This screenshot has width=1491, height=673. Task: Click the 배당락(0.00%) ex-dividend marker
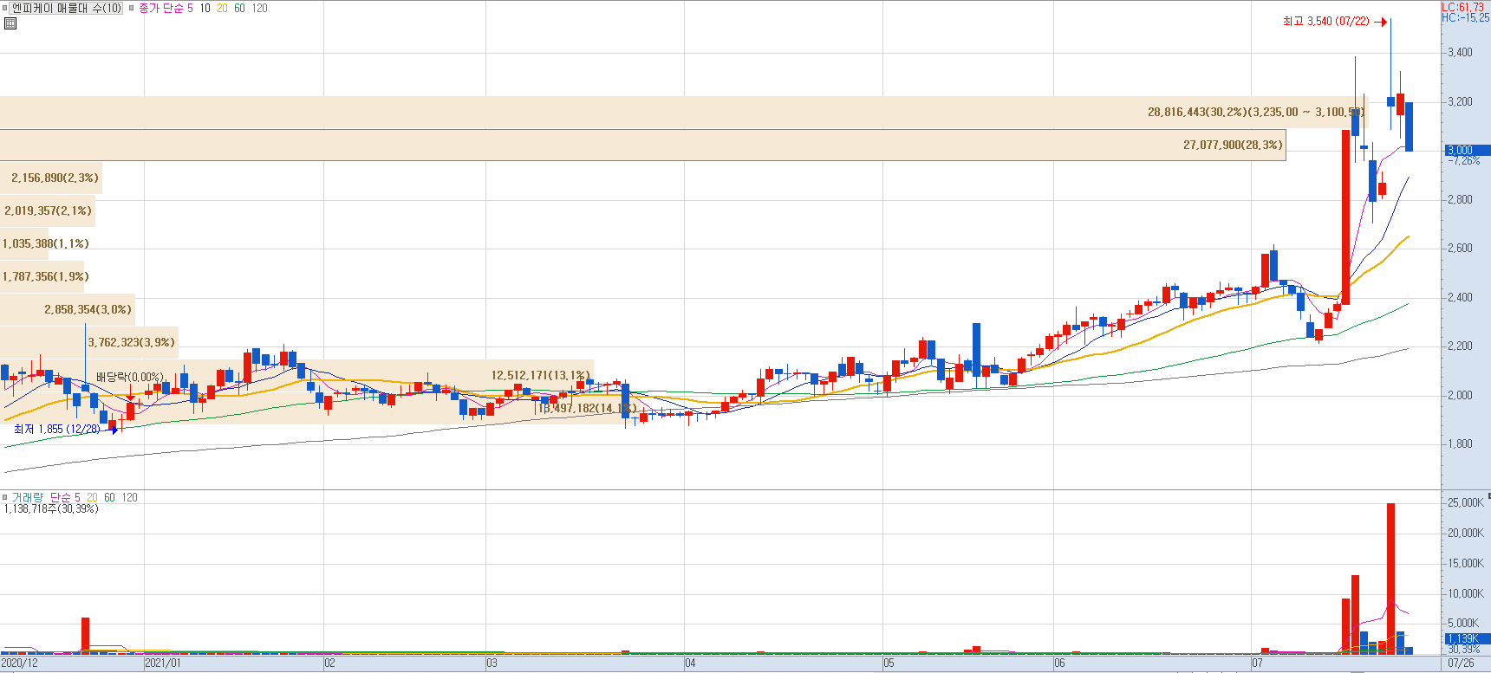pyautogui.click(x=129, y=377)
